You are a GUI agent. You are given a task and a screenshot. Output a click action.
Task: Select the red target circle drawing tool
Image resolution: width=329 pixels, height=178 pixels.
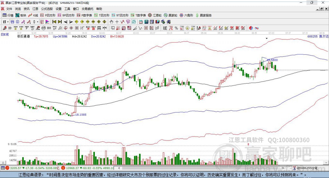(x=66, y=28)
